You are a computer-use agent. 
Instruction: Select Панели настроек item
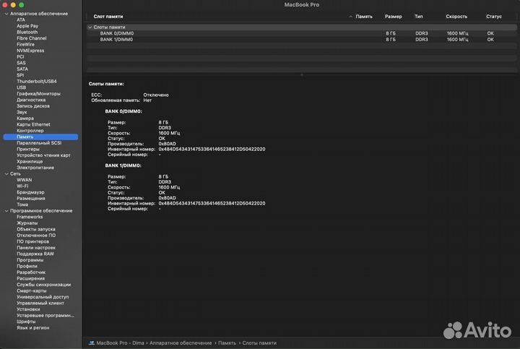click(36, 248)
